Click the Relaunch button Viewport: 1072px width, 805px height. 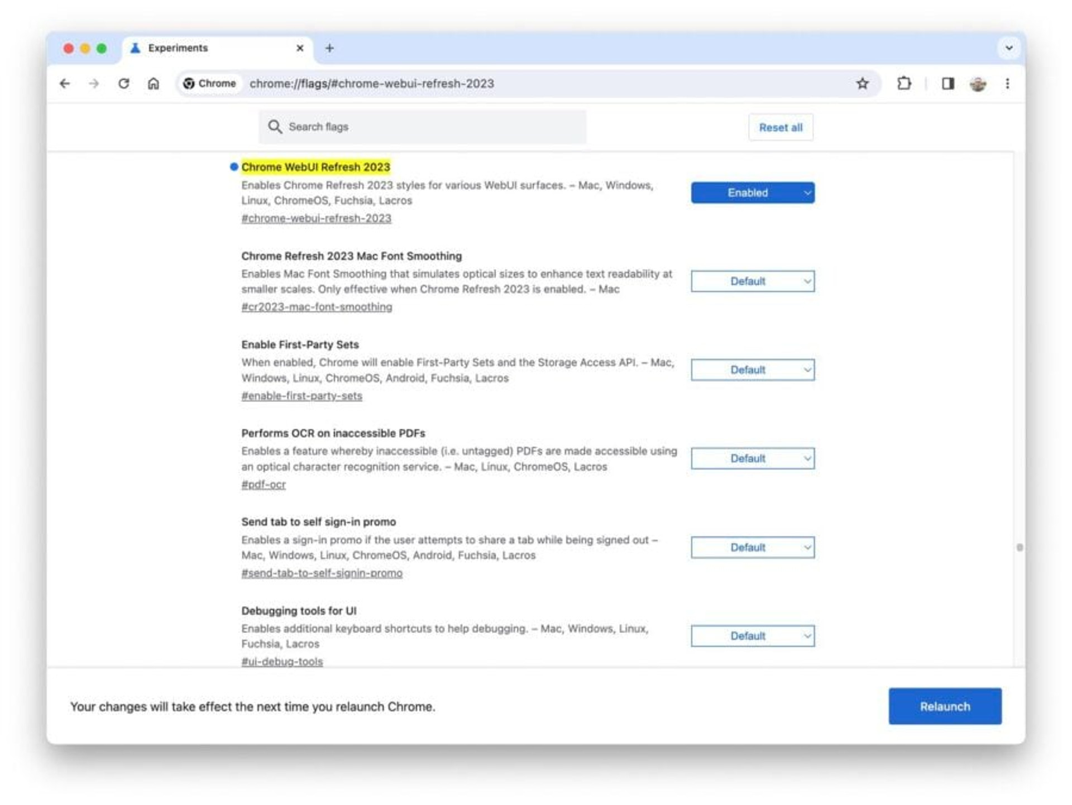945,706
